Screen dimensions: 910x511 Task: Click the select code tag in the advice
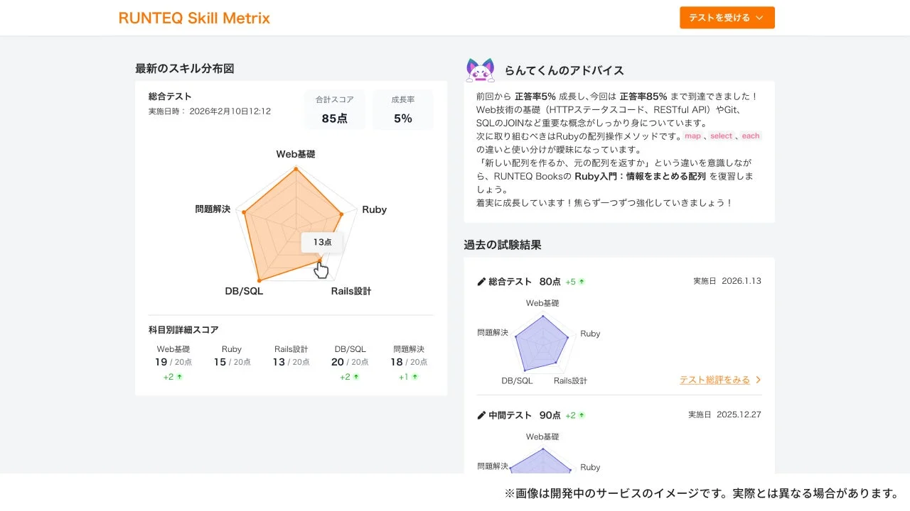point(721,136)
